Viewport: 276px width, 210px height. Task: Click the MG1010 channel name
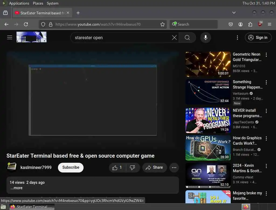point(239,66)
